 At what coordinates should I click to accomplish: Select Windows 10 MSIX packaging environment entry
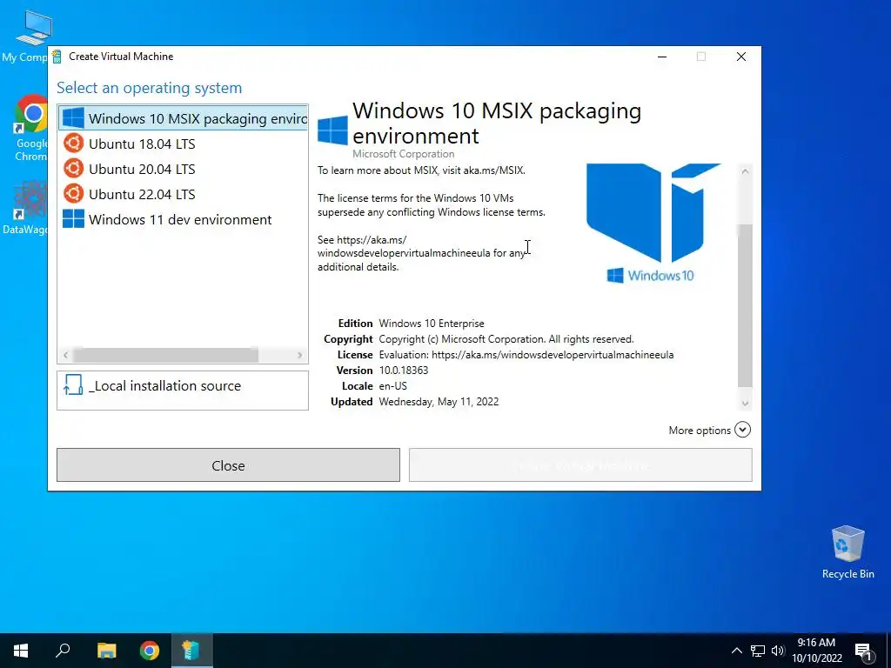pyautogui.click(x=183, y=118)
